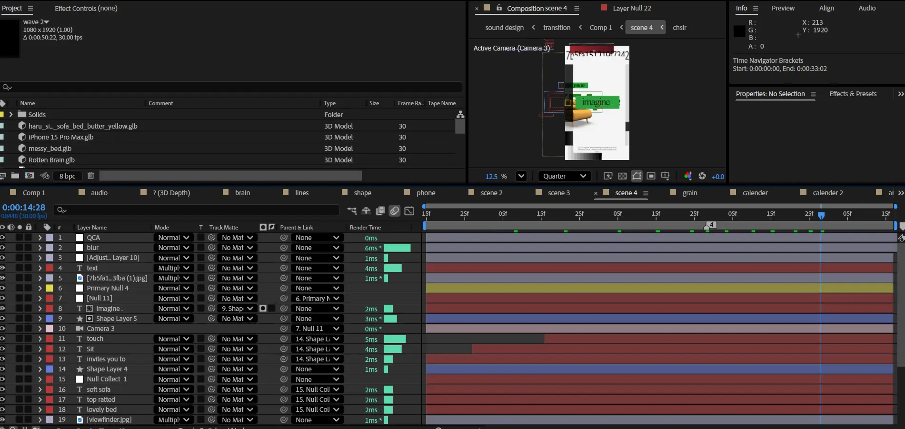Hide the QCA layer with its eye toggle
This screenshot has height=429, width=905.
click(2, 238)
